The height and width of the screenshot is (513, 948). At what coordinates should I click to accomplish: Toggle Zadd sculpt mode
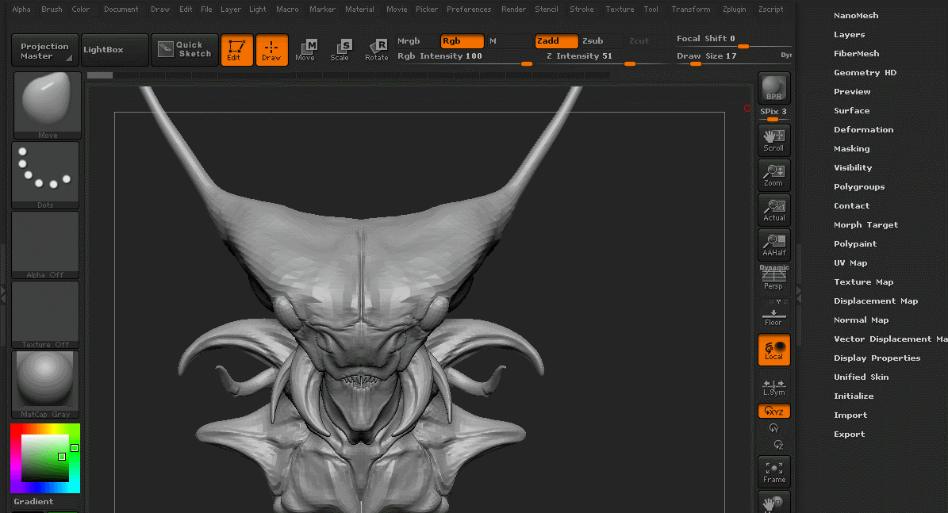point(556,41)
